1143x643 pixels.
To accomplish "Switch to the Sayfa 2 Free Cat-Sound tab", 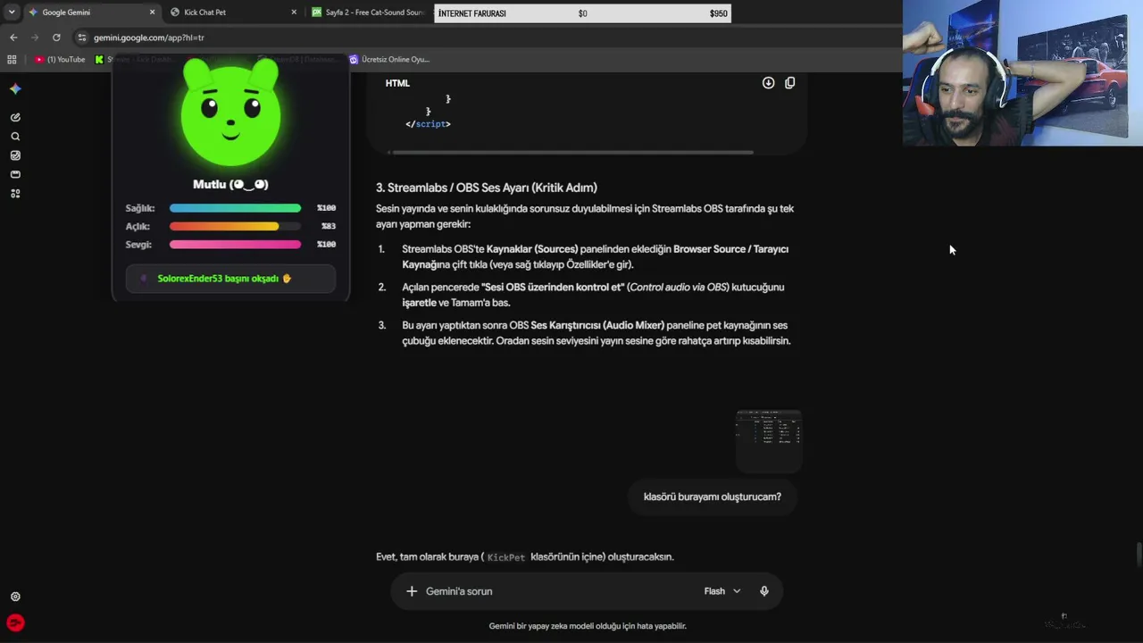I will point(368,13).
